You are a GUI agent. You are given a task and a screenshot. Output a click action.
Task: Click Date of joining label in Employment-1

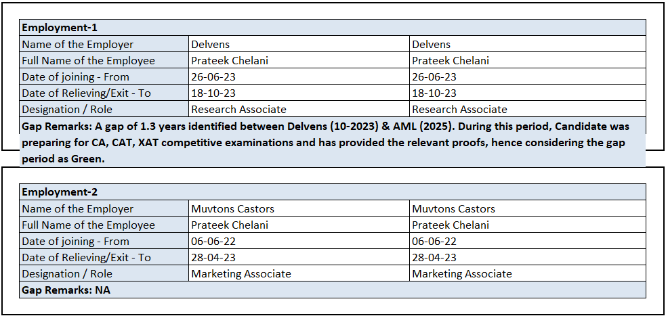(75, 77)
